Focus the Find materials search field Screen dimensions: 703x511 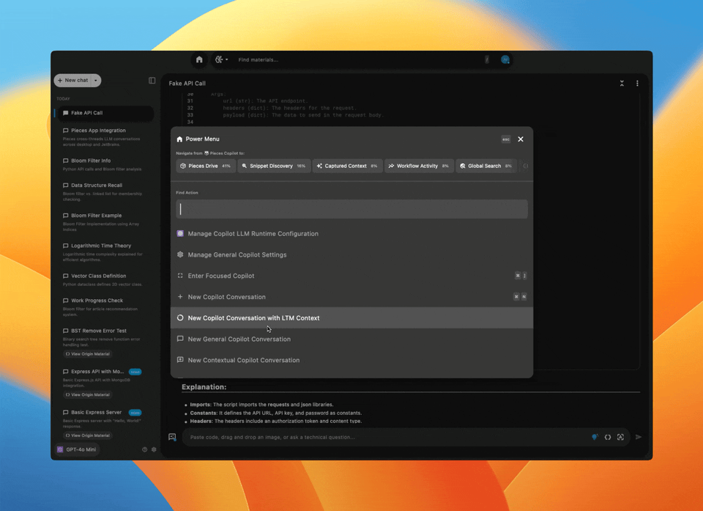coord(359,59)
